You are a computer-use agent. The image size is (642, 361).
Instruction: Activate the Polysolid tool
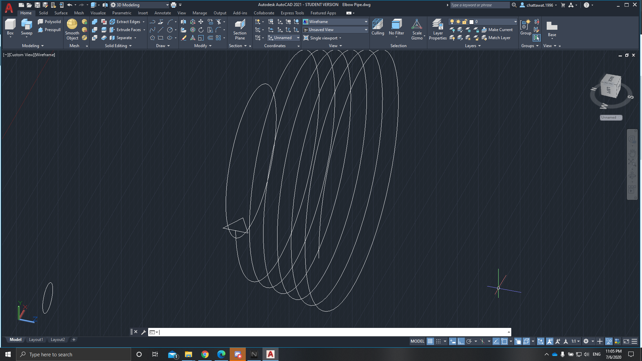point(49,21)
